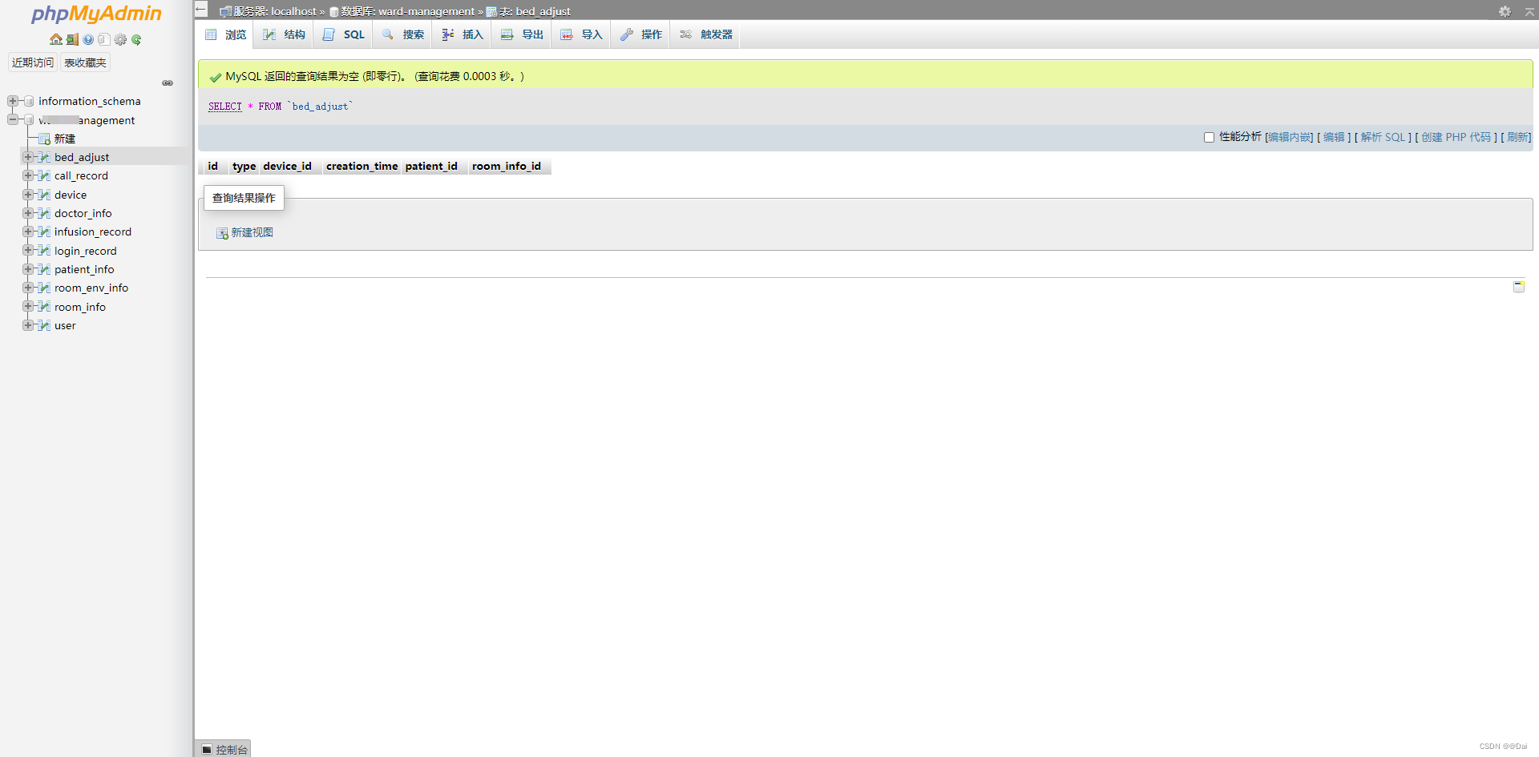Screen dimensions: 1539x757
Task: Click the 刷新 refresh link
Action: 1517,137
